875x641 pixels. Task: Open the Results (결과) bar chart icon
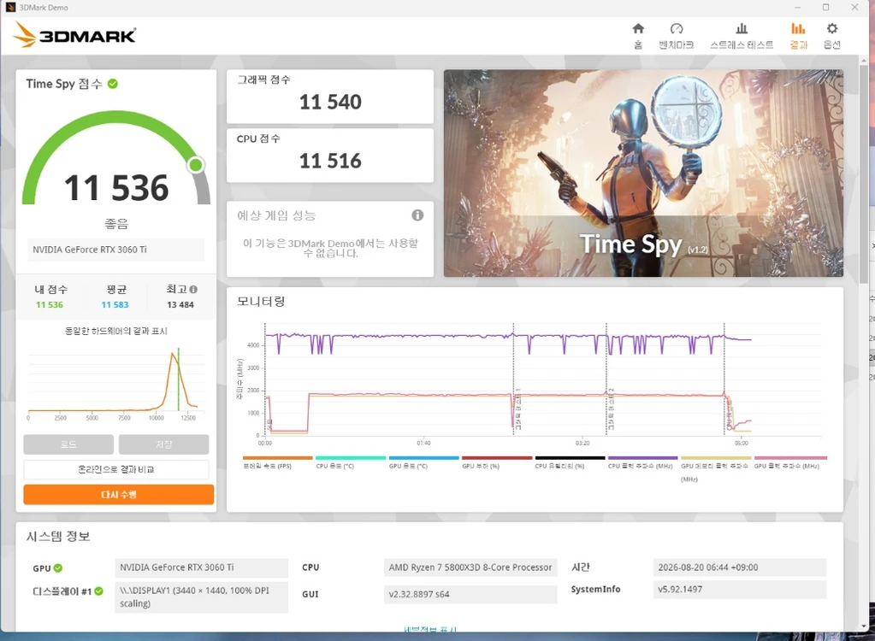799,35
